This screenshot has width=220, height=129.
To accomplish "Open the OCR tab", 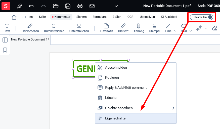I will tap(130, 17).
